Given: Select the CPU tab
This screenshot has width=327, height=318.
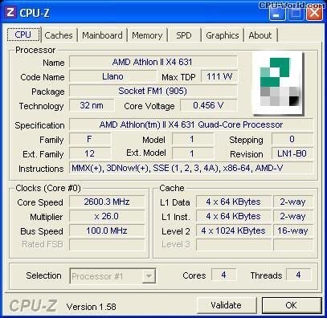Looking at the screenshot, I should tap(23, 35).
